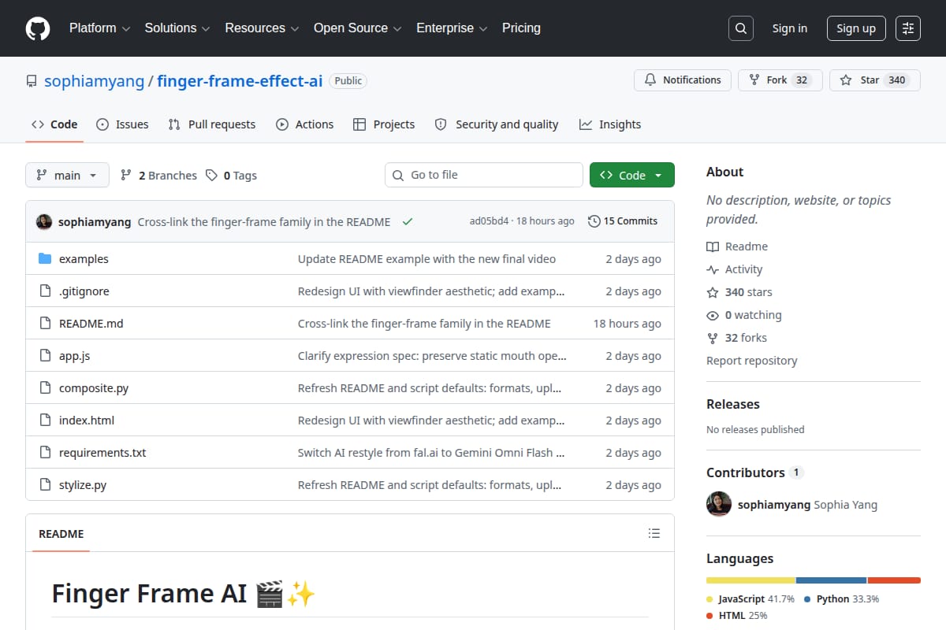Open the main branch selector dropdown
Screen dimensions: 946x630
coord(67,175)
